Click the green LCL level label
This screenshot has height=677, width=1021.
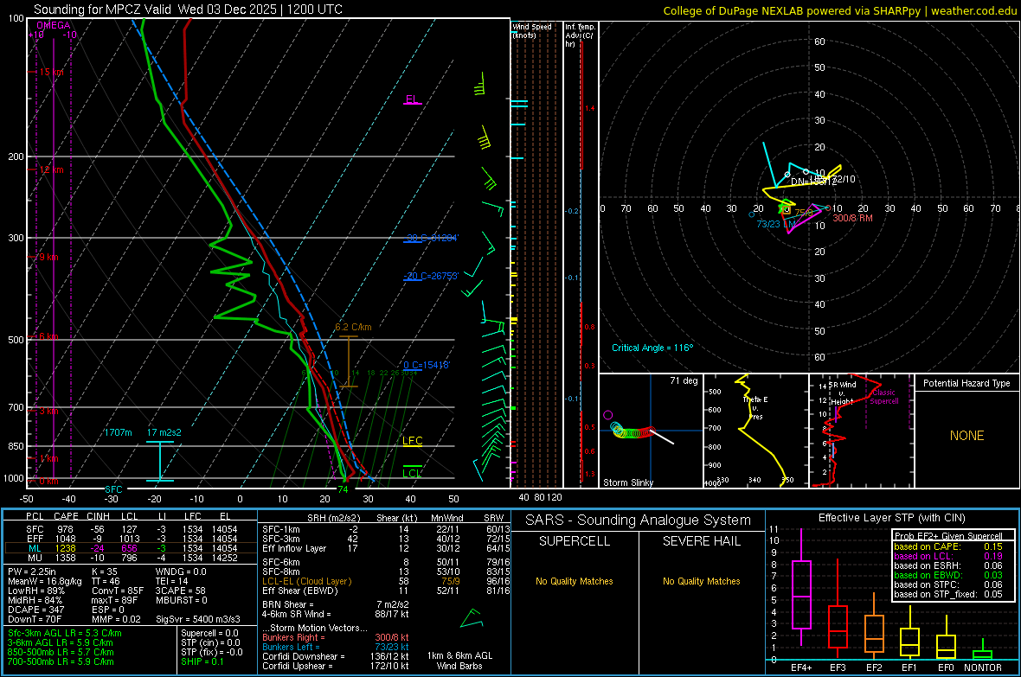tap(412, 473)
